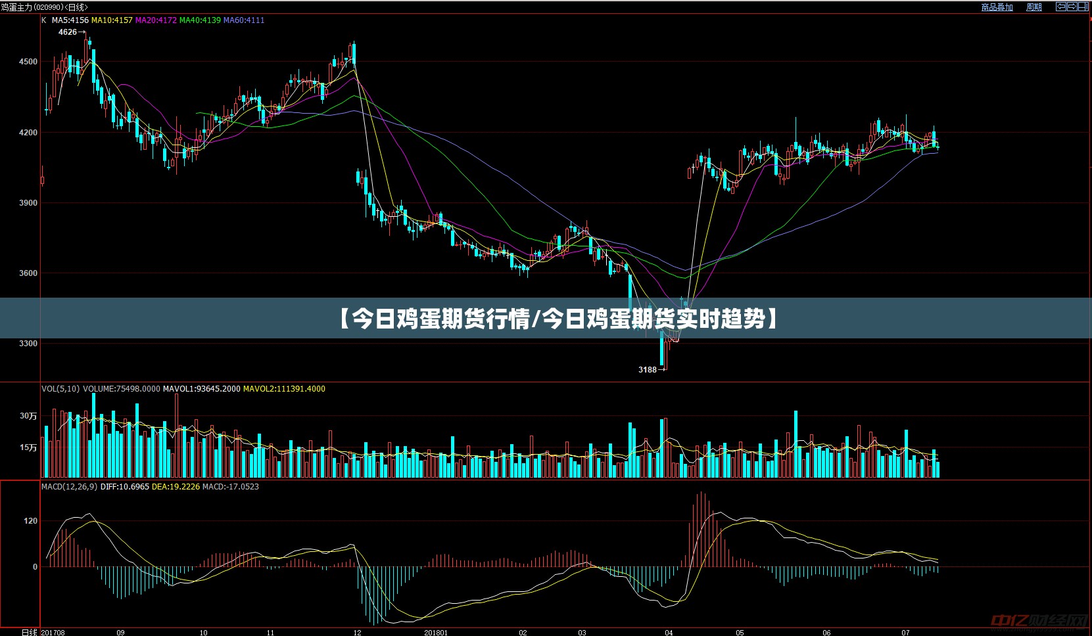
Task: Select the MA60:4111 indicator label
Action: pyautogui.click(x=244, y=20)
